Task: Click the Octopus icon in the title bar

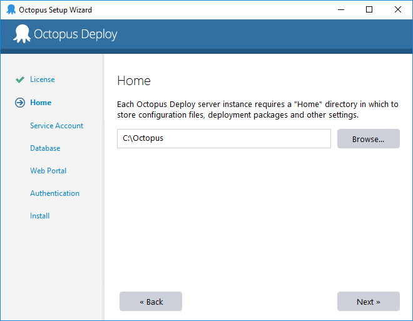Action: pyautogui.click(x=11, y=10)
